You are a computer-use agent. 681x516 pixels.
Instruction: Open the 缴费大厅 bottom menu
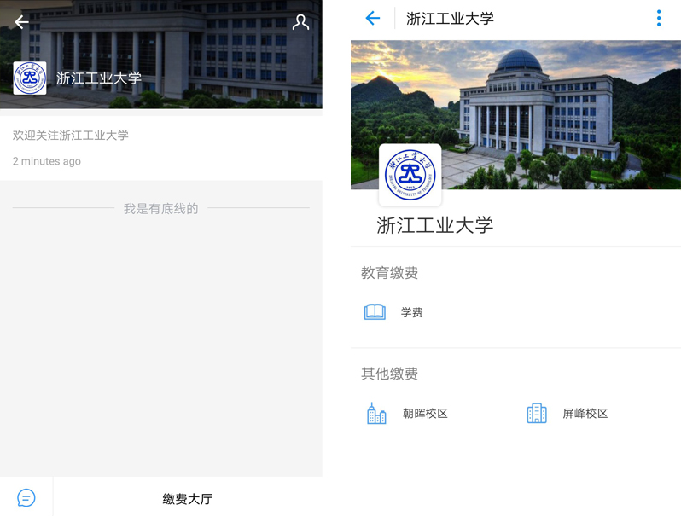pyautogui.click(x=187, y=498)
